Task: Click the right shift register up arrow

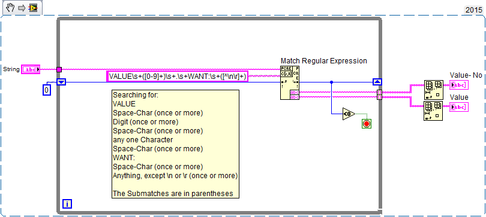Action: tap(377, 82)
